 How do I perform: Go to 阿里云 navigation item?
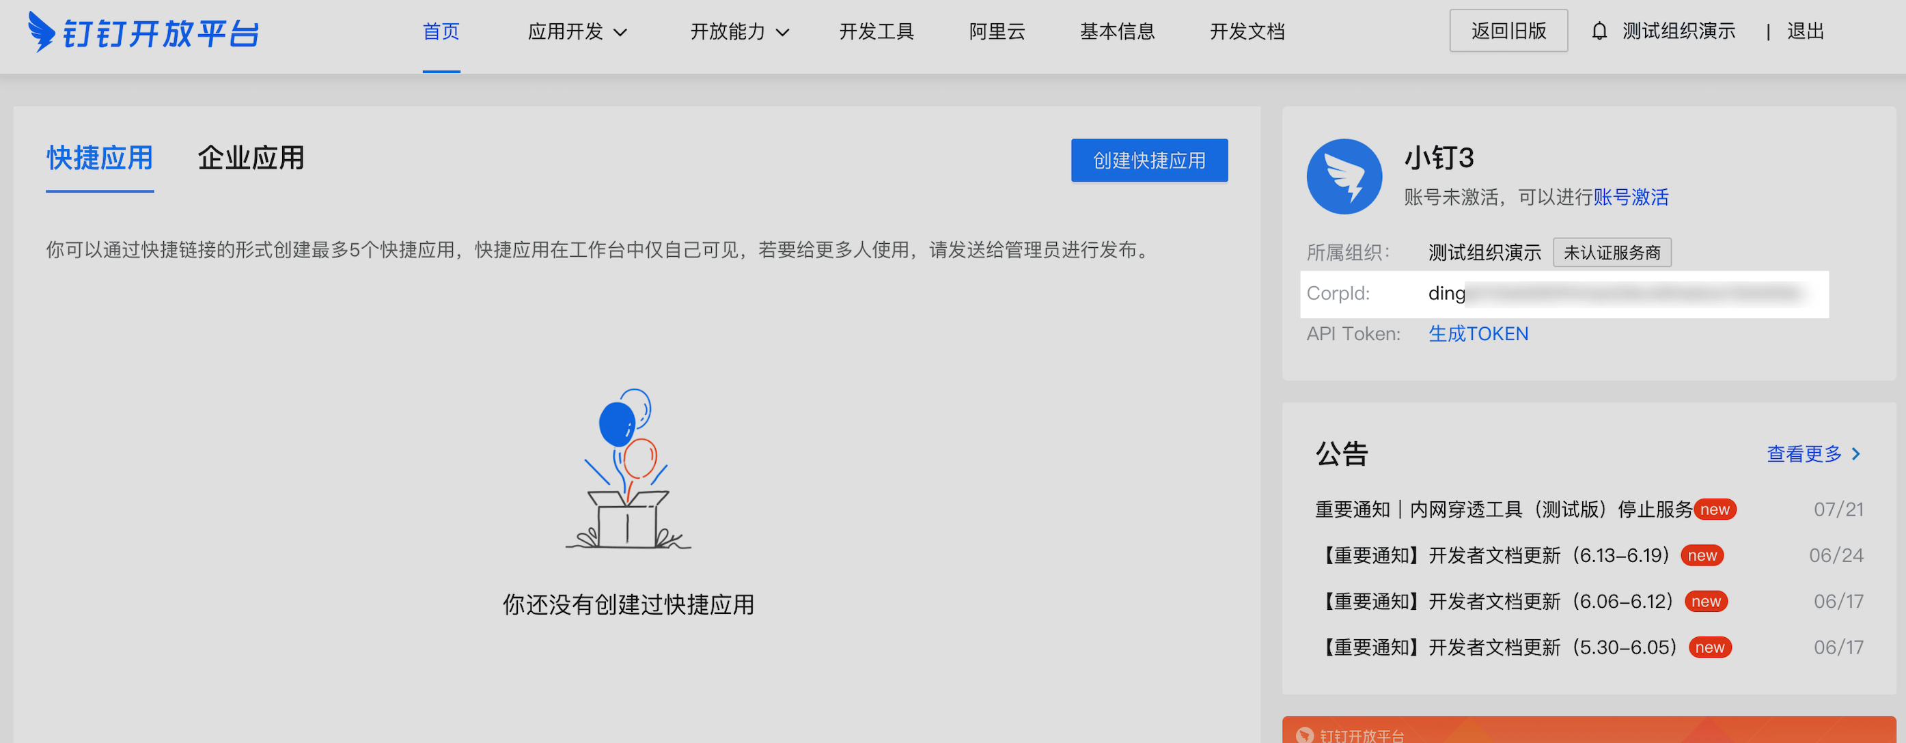click(x=997, y=32)
